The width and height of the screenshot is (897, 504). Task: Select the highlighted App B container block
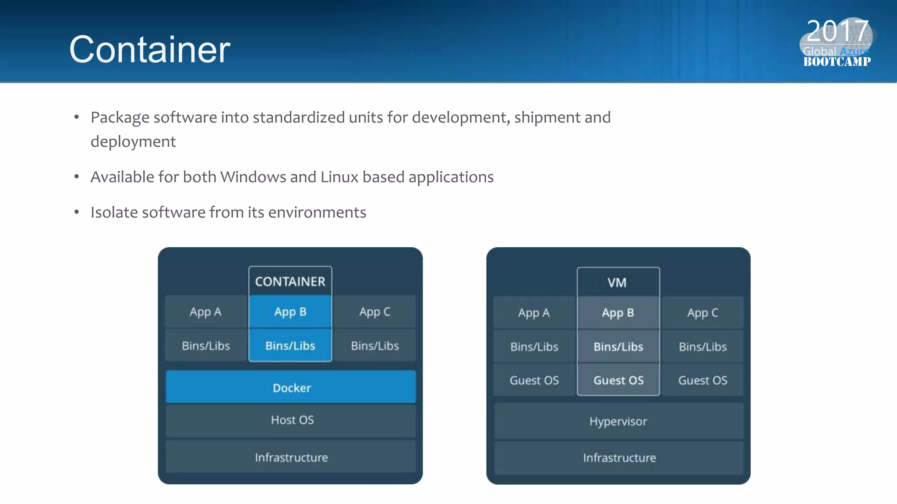290,312
